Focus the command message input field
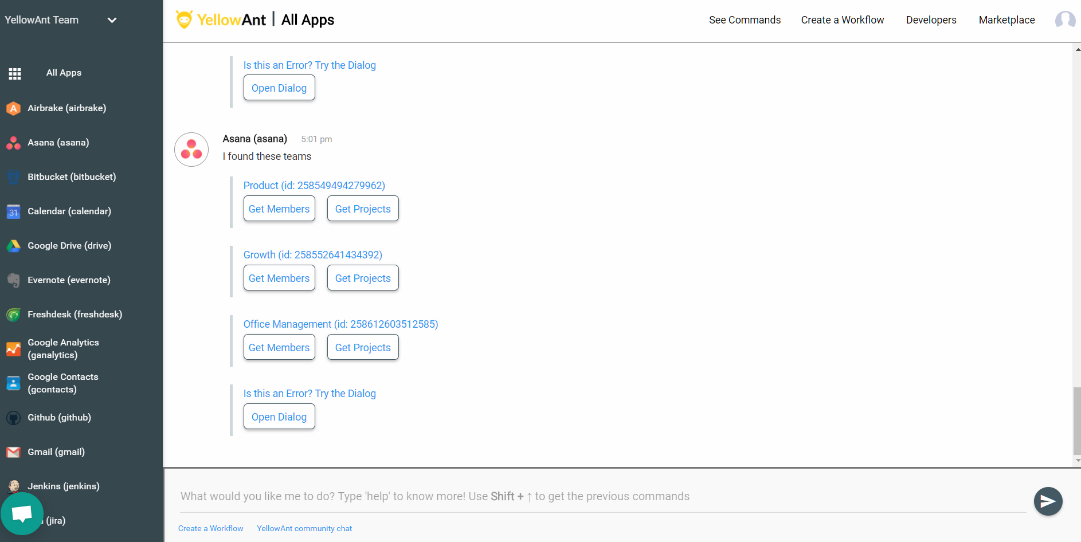Image resolution: width=1081 pixels, height=542 pixels. 602,496
